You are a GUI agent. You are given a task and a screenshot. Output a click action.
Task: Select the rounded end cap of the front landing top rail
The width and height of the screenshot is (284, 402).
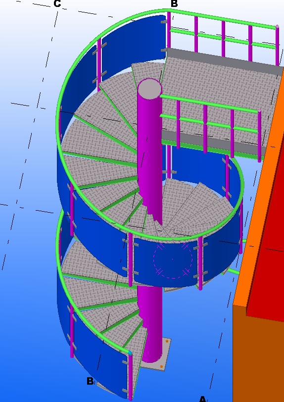pyautogui.click(x=259, y=111)
